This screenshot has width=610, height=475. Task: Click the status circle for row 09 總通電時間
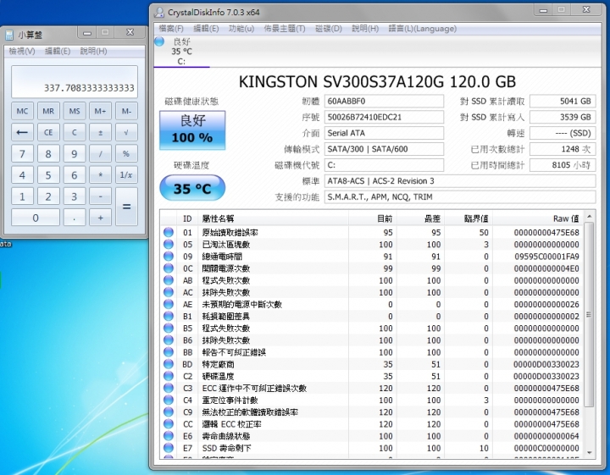169,257
